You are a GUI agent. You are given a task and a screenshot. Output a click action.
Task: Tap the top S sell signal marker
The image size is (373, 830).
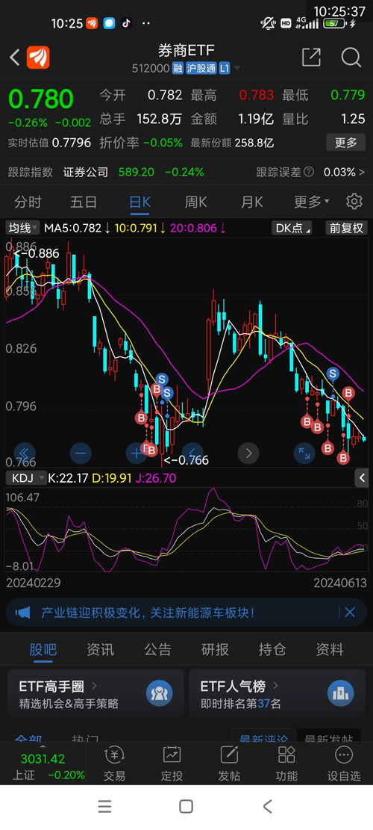332,374
